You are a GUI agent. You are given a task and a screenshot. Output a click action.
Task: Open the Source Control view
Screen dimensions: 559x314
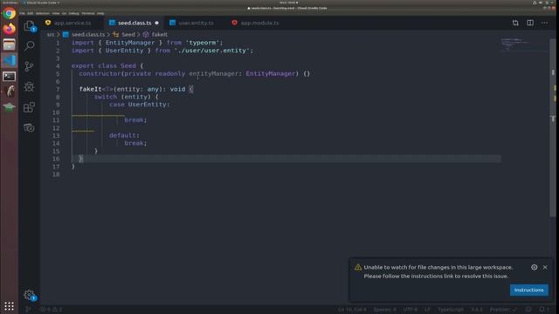click(29, 66)
